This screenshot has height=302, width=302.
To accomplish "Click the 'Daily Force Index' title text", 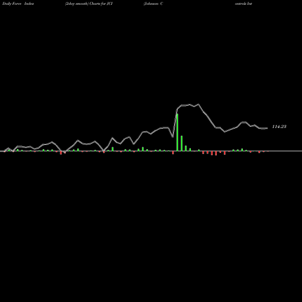I will pos(18,4).
